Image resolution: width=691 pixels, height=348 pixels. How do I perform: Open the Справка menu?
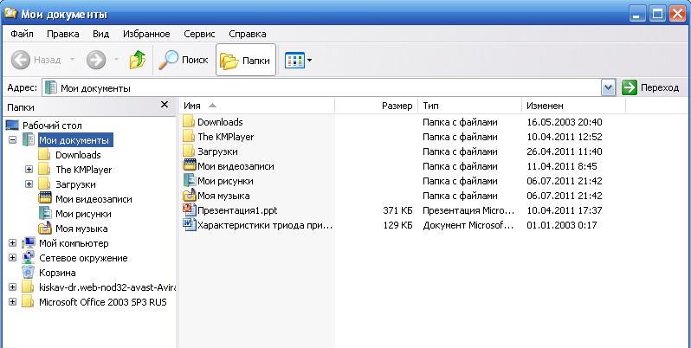coord(248,34)
